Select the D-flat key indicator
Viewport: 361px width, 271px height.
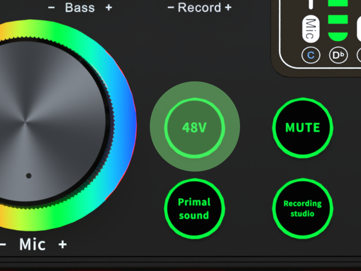coord(339,56)
